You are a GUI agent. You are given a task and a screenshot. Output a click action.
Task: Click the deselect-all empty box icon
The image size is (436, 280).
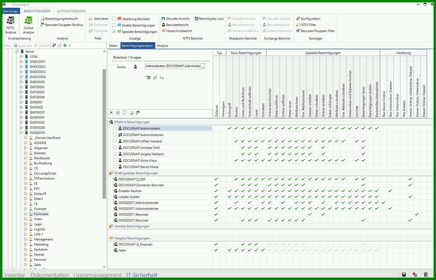(x=124, y=113)
